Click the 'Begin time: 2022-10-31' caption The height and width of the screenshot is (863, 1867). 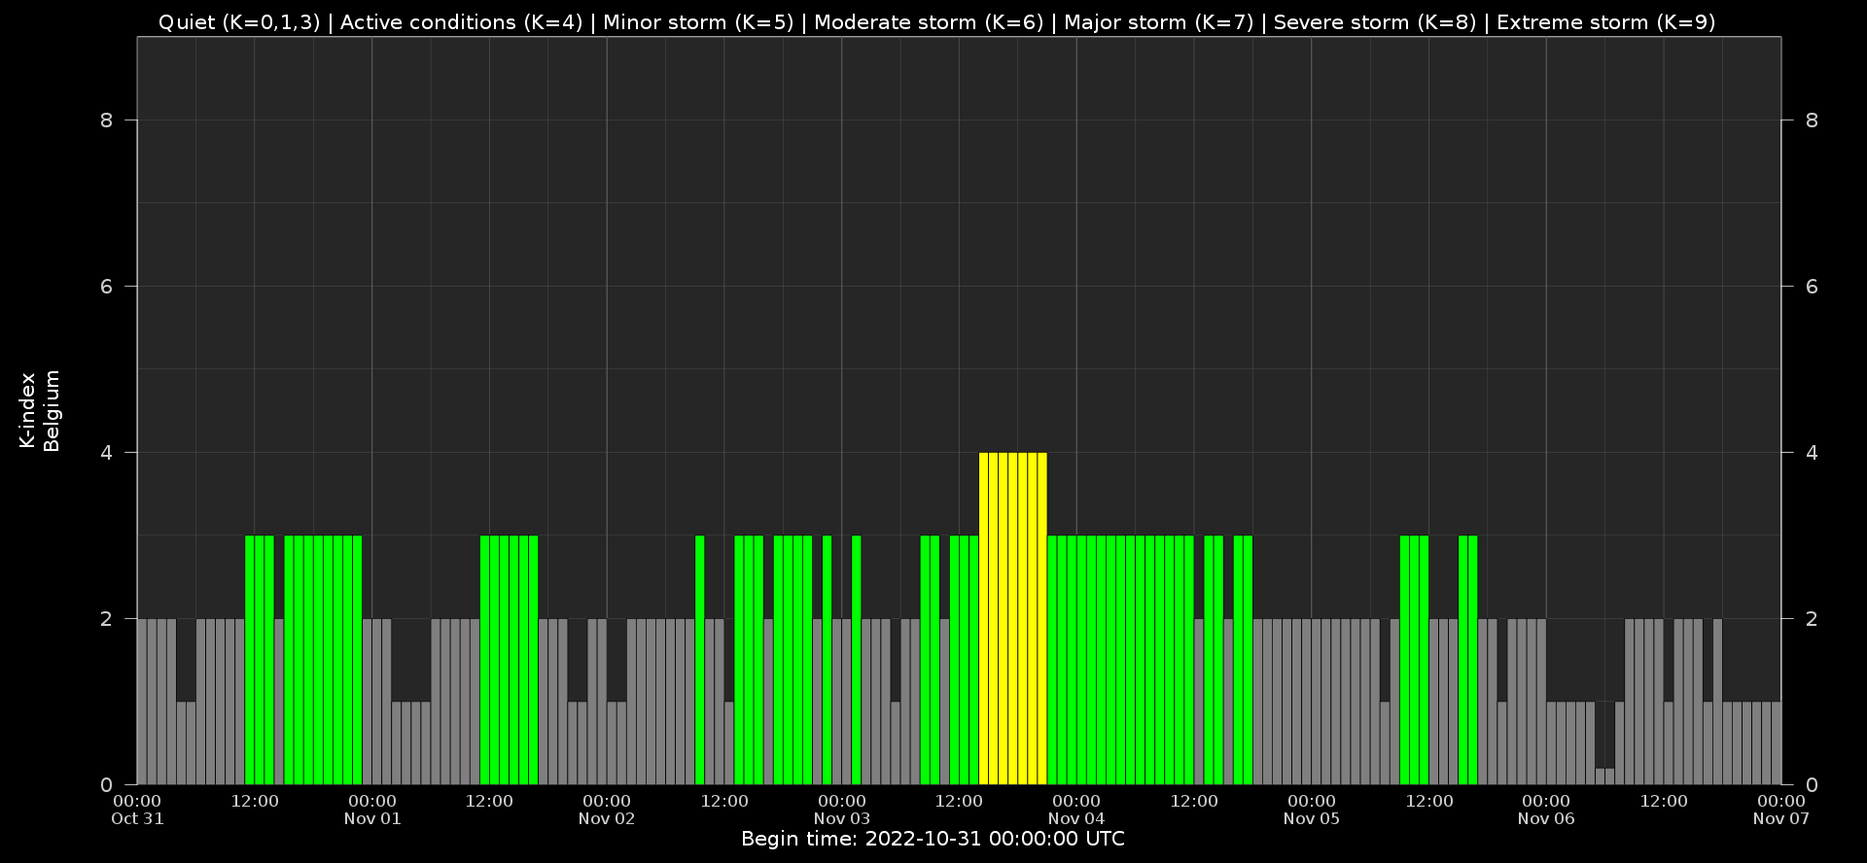click(933, 839)
